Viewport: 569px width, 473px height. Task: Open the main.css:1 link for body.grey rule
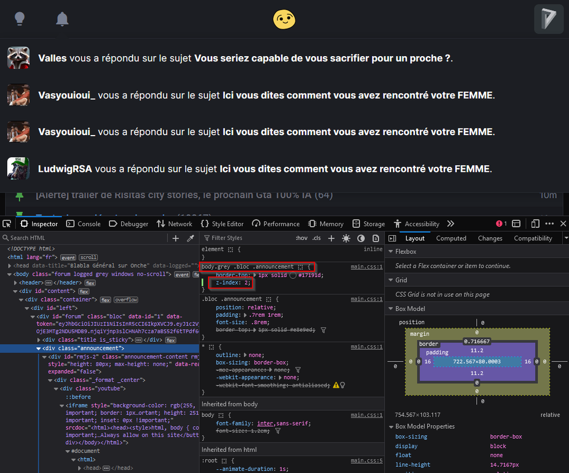pyautogui.click(x=366, y=267)
